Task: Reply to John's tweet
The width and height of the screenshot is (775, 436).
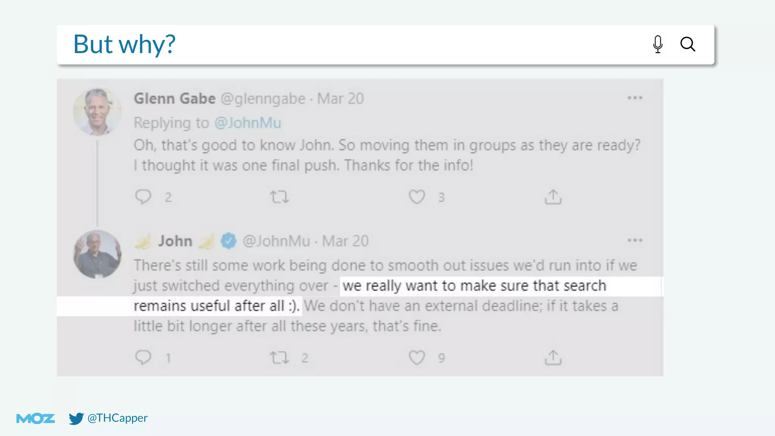Action: 143,358
